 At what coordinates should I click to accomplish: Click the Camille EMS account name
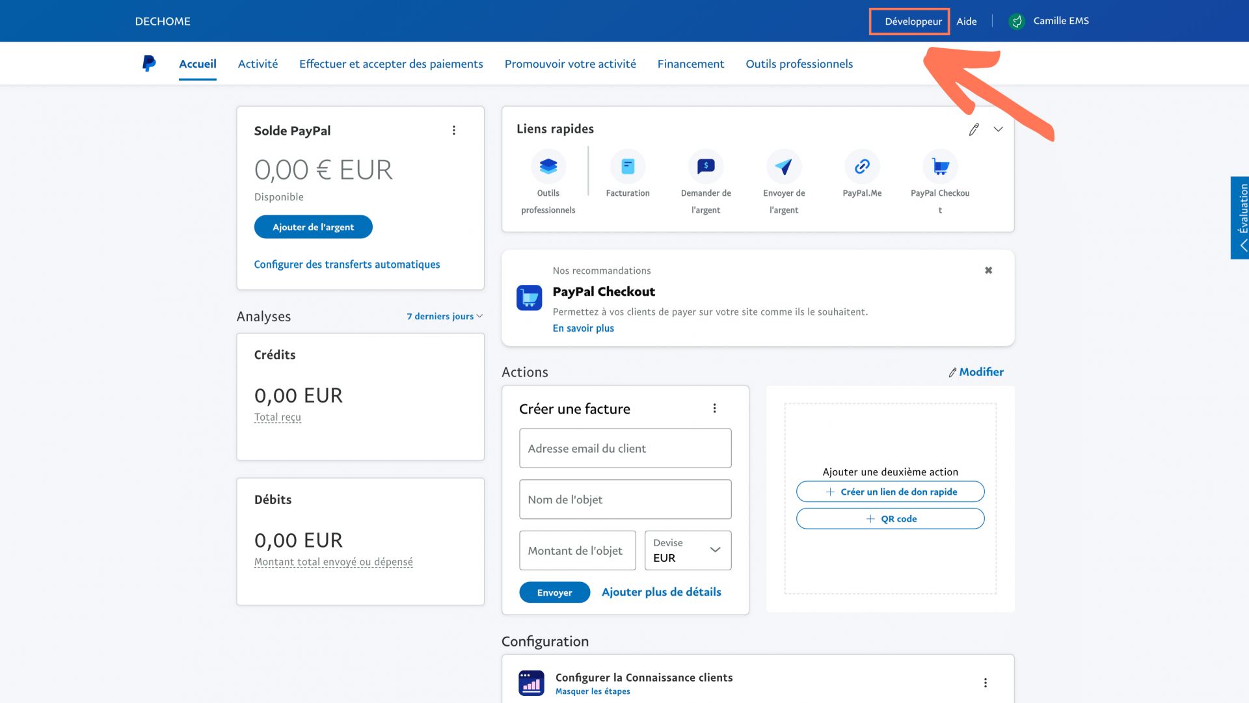click(1061, 21)
